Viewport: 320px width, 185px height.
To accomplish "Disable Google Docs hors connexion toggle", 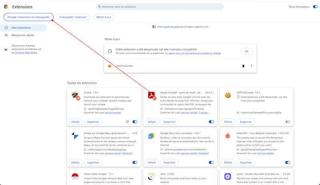I will (211, 163).
